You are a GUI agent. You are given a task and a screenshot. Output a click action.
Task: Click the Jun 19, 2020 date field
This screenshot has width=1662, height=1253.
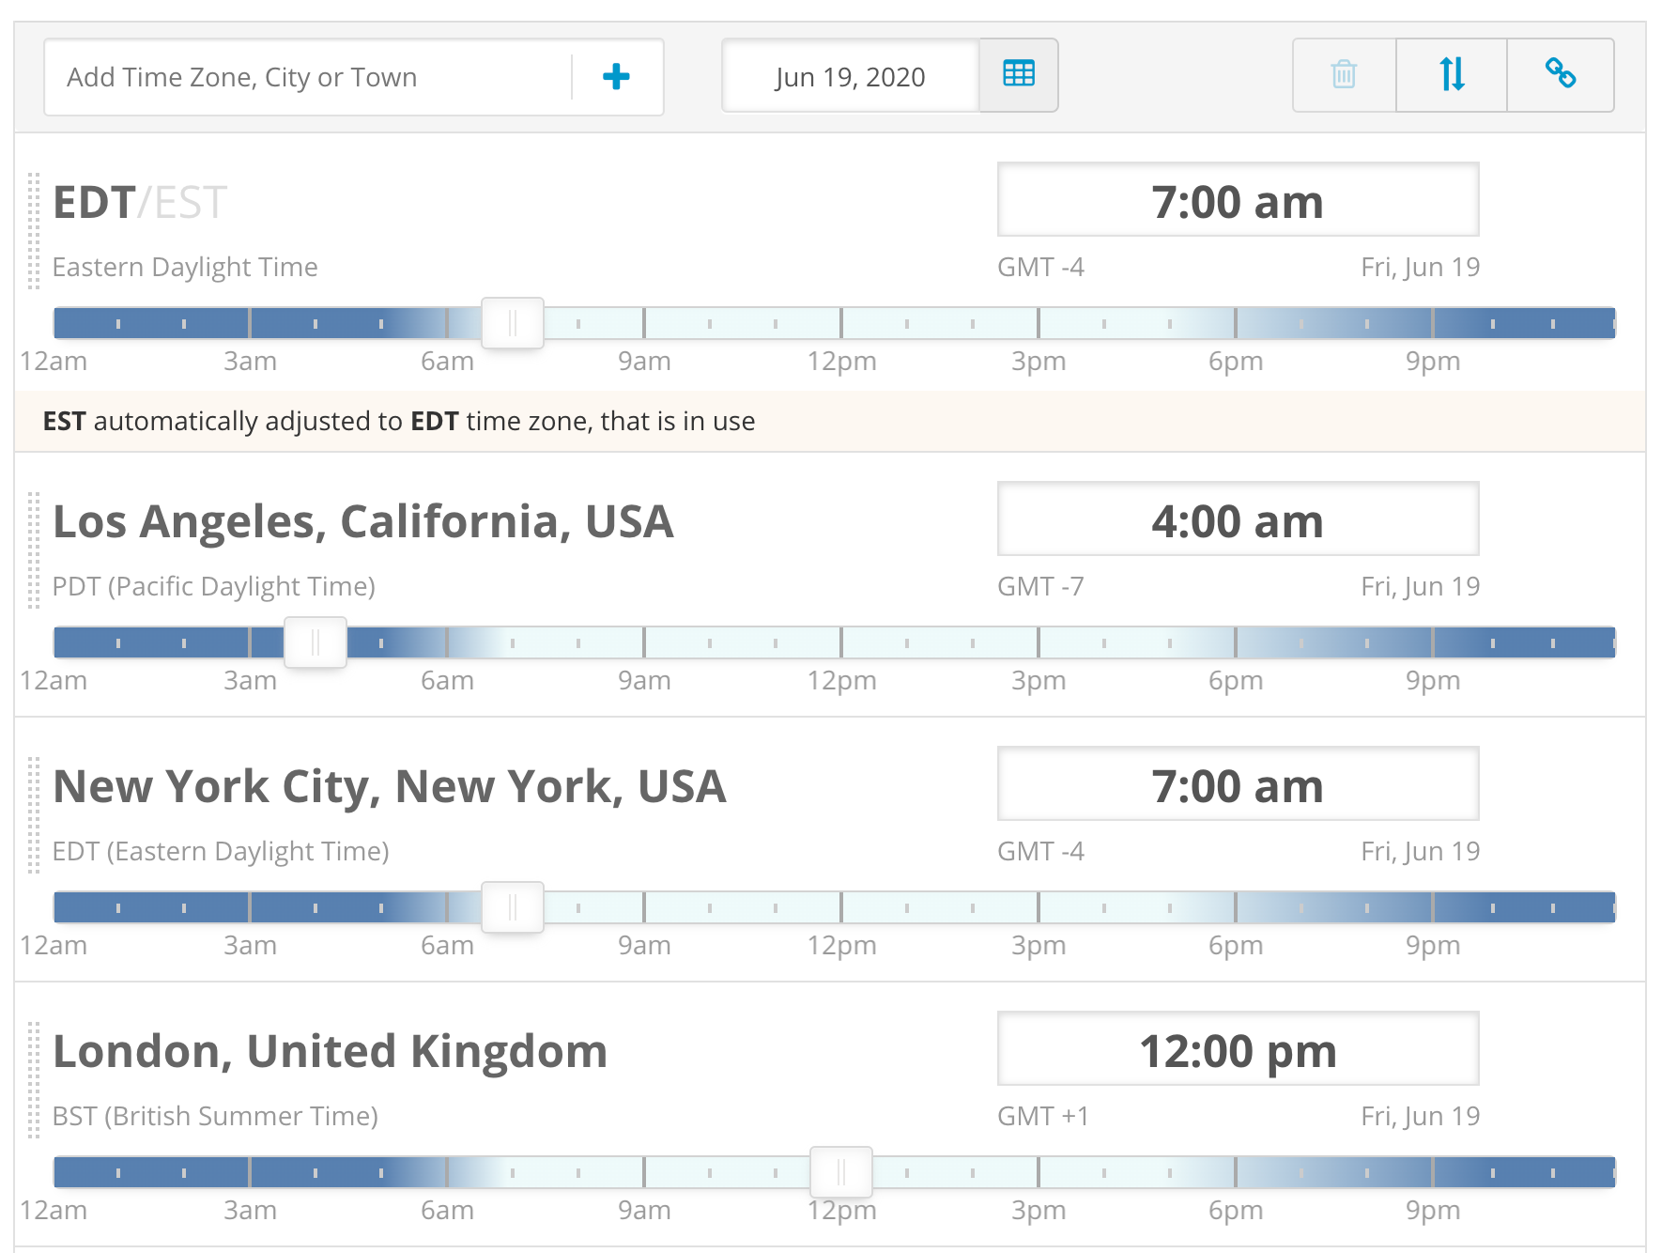pos(850,77)
